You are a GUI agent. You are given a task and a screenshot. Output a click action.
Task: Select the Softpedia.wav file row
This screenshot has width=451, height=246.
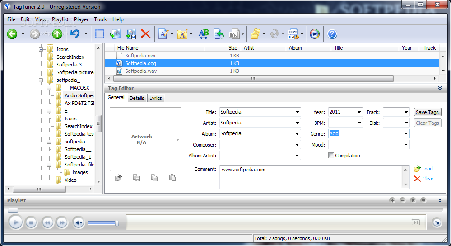(x=272, y=71)
